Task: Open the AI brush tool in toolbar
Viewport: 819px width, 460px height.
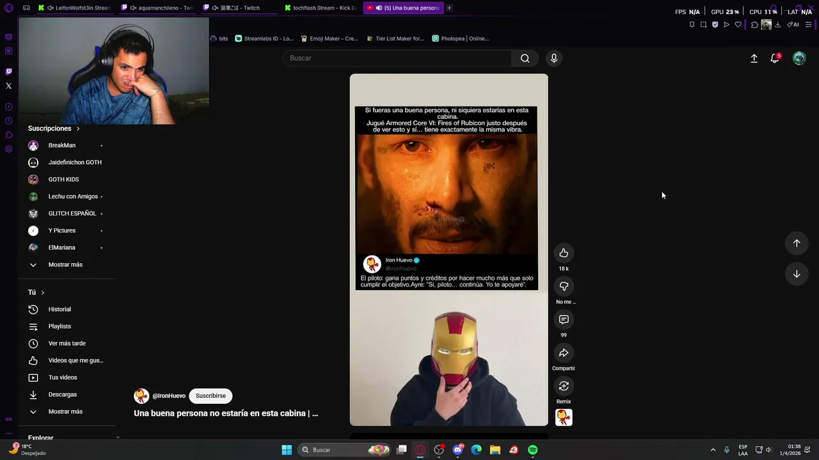Action: point(793,24)
